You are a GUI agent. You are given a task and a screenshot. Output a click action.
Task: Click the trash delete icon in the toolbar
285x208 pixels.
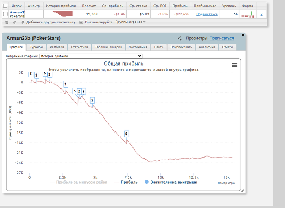pos(7,22)
